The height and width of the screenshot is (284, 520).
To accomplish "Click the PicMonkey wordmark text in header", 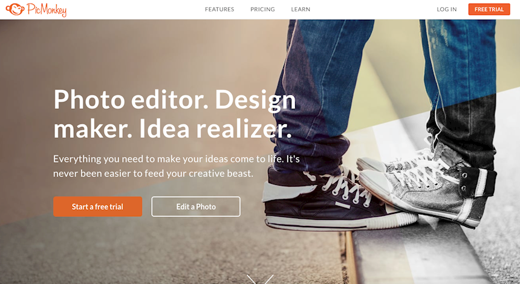I will click(x=47, y=10).
